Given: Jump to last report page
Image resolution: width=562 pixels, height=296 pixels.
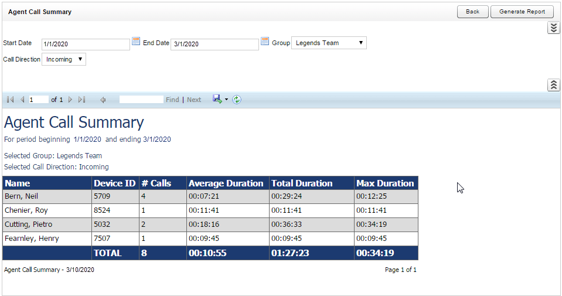Looking at the screenshot, I should (x=82, y=100).
